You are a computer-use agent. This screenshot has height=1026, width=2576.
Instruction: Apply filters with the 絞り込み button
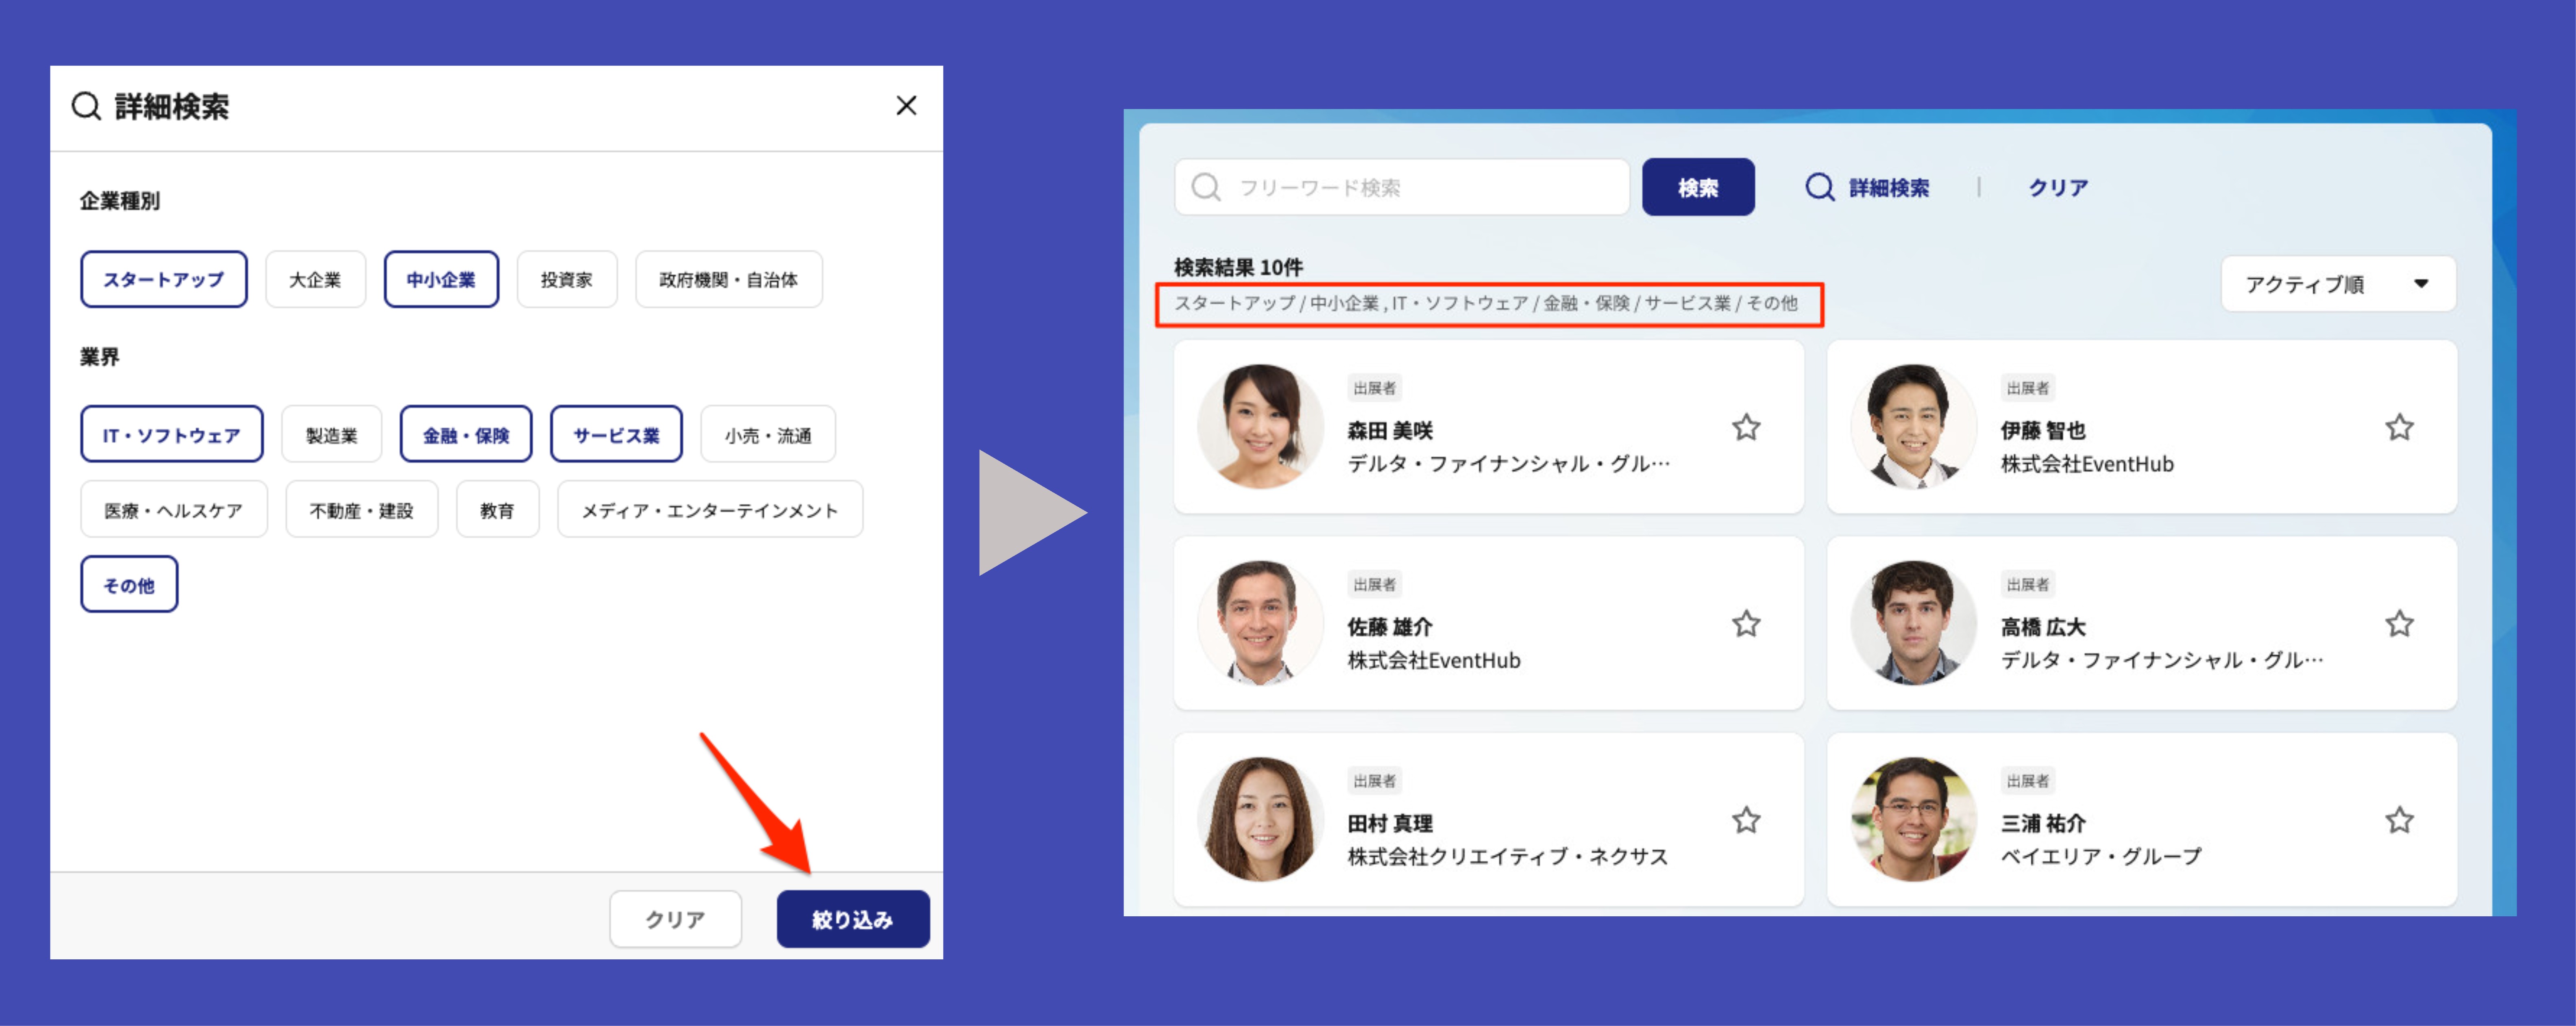(x=853, y=919)
